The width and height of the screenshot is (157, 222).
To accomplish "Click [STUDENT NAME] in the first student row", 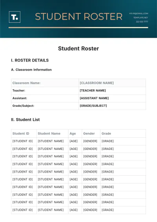I will click(51, 141).
